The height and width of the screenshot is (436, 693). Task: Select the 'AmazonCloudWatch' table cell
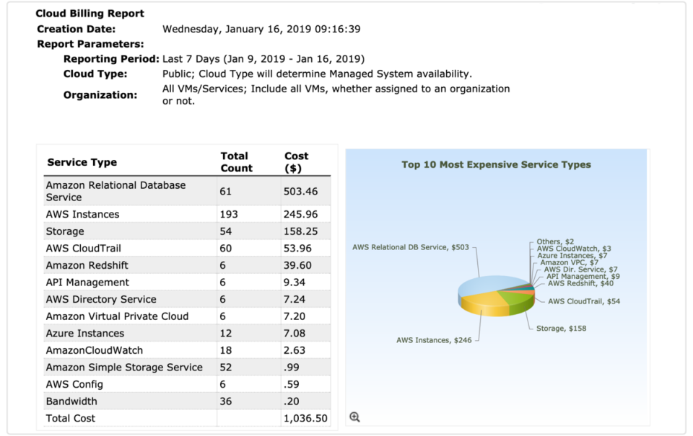click(x=95, y=350)
